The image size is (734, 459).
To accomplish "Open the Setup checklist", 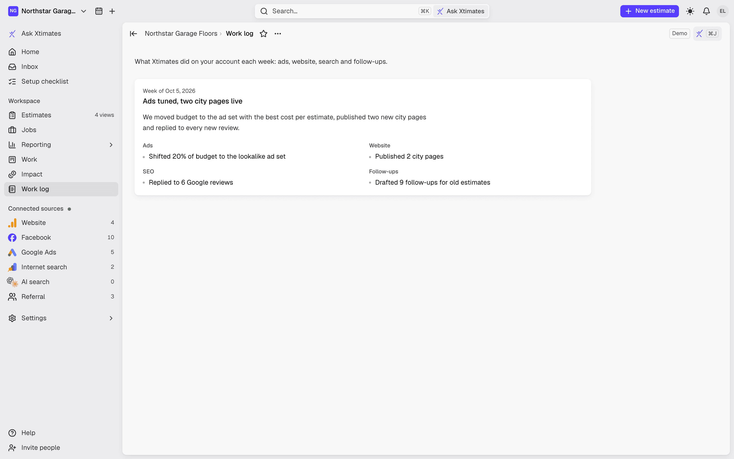I will [61, 82].
